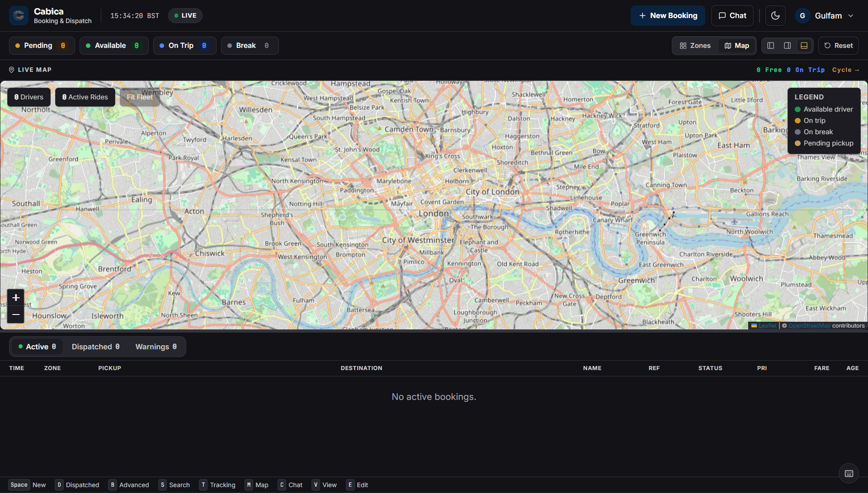Switch to Map view
The width and height of the screenshot is (868, 493).
pyautogui.click(x=737, y=46)
